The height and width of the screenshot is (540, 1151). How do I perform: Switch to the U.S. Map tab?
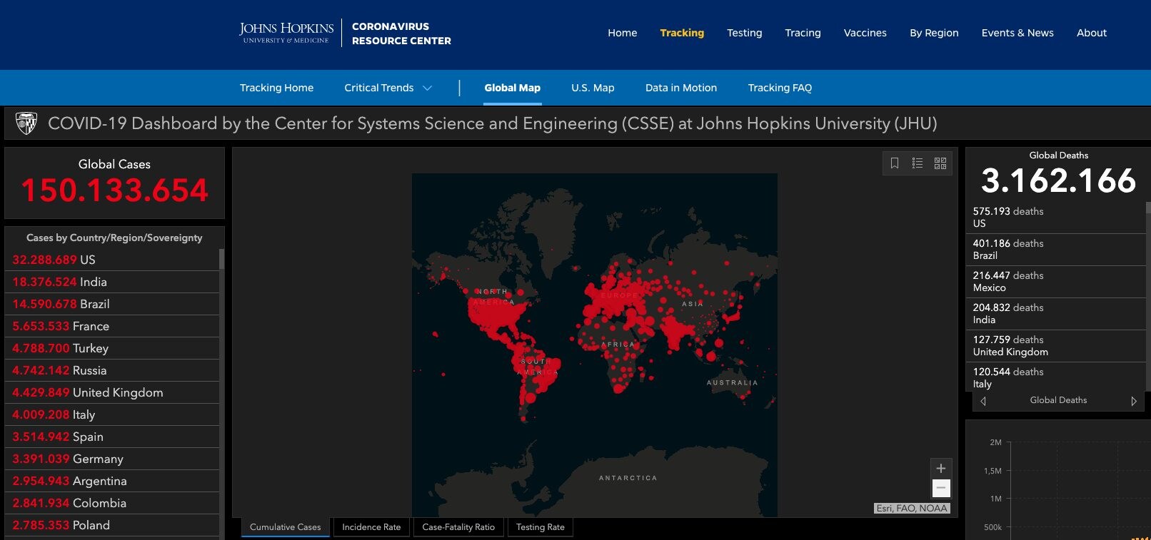(593, 88)
